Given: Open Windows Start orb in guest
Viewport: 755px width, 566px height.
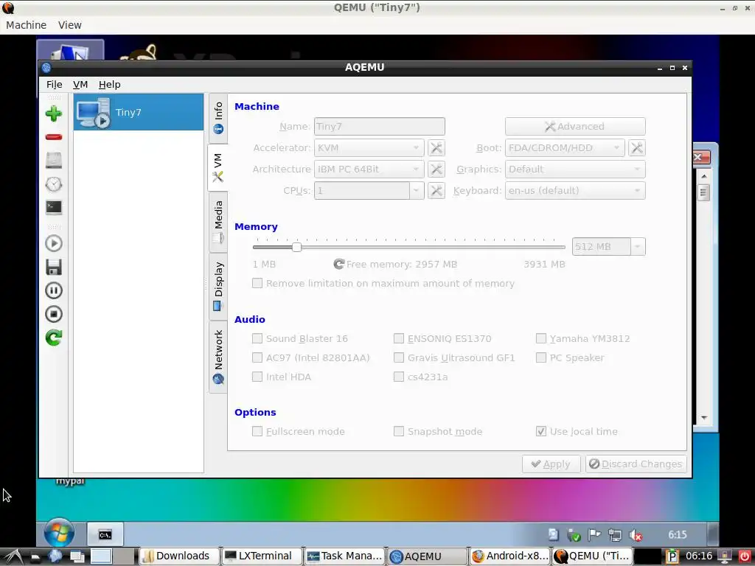Looking at the screenshot, I should click(59, 534).
